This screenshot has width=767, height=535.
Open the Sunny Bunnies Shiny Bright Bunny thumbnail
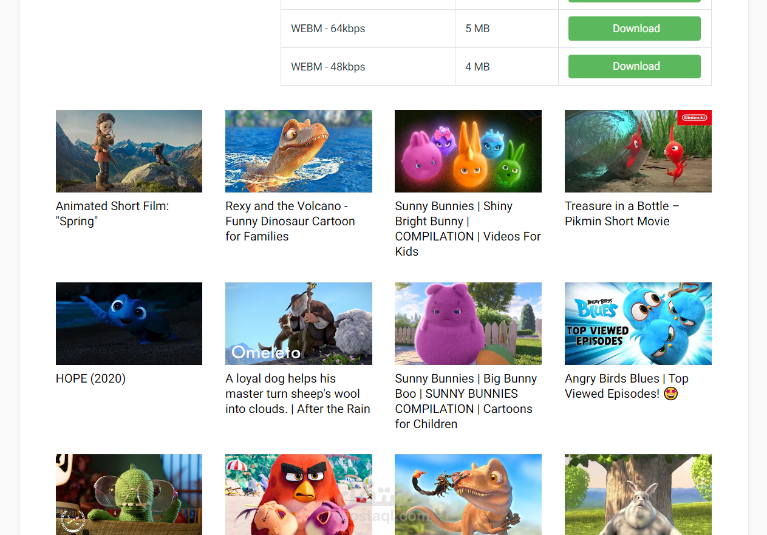pyautogui.click(x=468, y=151)
